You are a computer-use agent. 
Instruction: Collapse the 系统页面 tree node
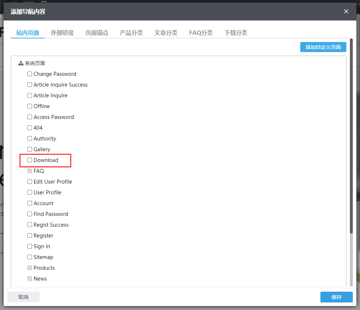35,64
